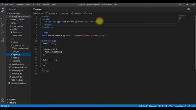Click Vue language mode in status bar
The height and width of the screenshot is (110, 196).
(x=171, y=106)
